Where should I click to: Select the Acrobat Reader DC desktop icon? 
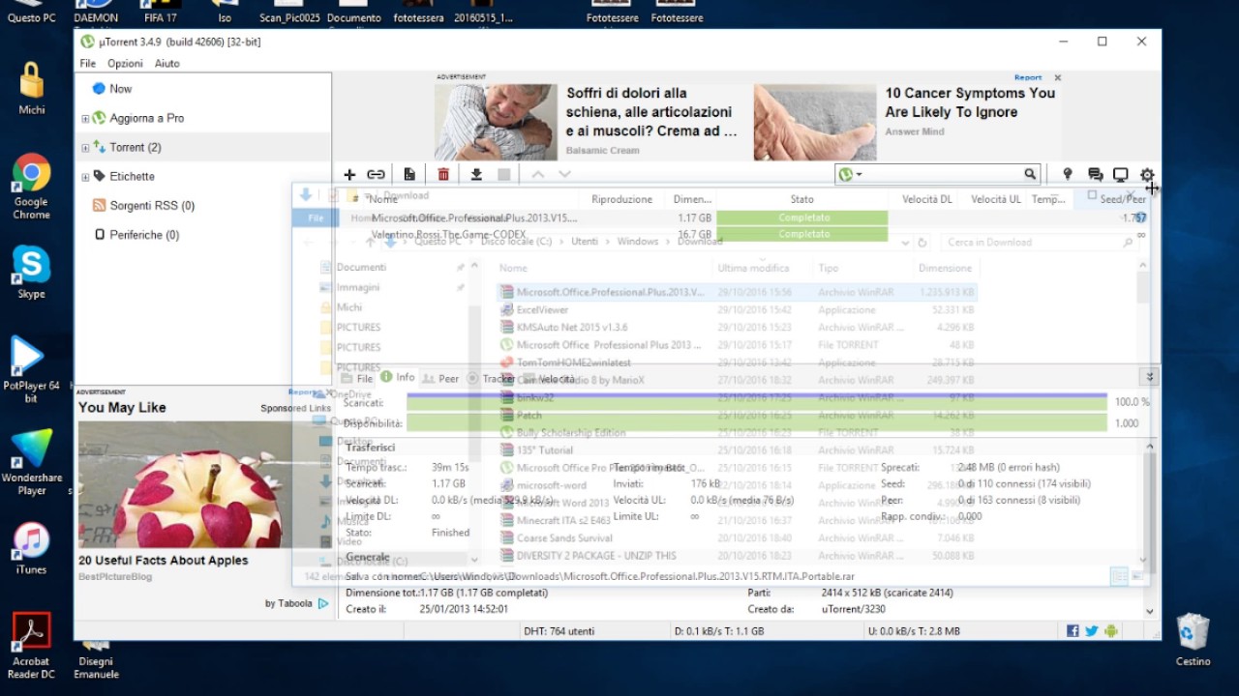tap(31, 645)
